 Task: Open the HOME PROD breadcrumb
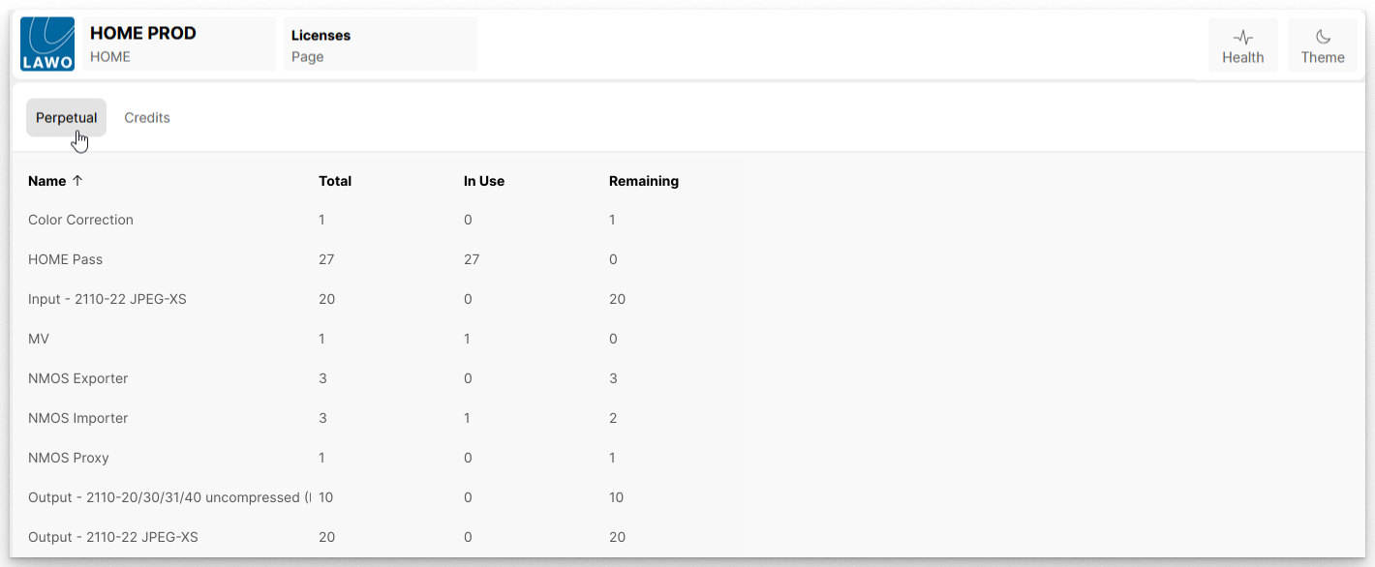(x=179, y=45)
